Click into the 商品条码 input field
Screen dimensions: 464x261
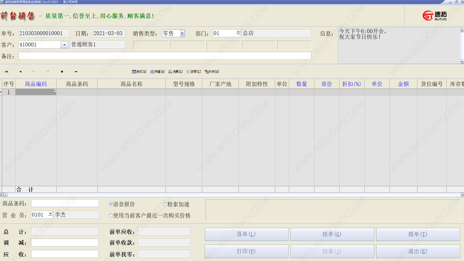[x=65, y=203]
